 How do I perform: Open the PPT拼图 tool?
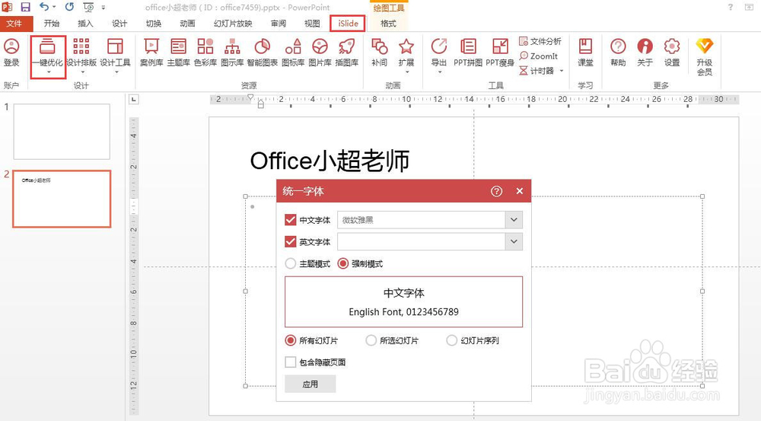[x=468, y=52]
